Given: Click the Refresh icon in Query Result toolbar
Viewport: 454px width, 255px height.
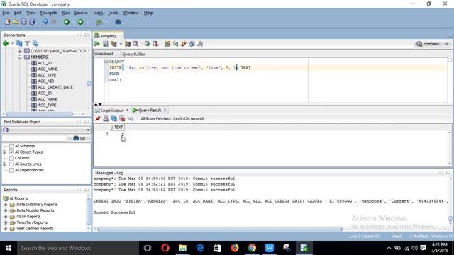Looking at the screenshot, I should click(114, 118).
